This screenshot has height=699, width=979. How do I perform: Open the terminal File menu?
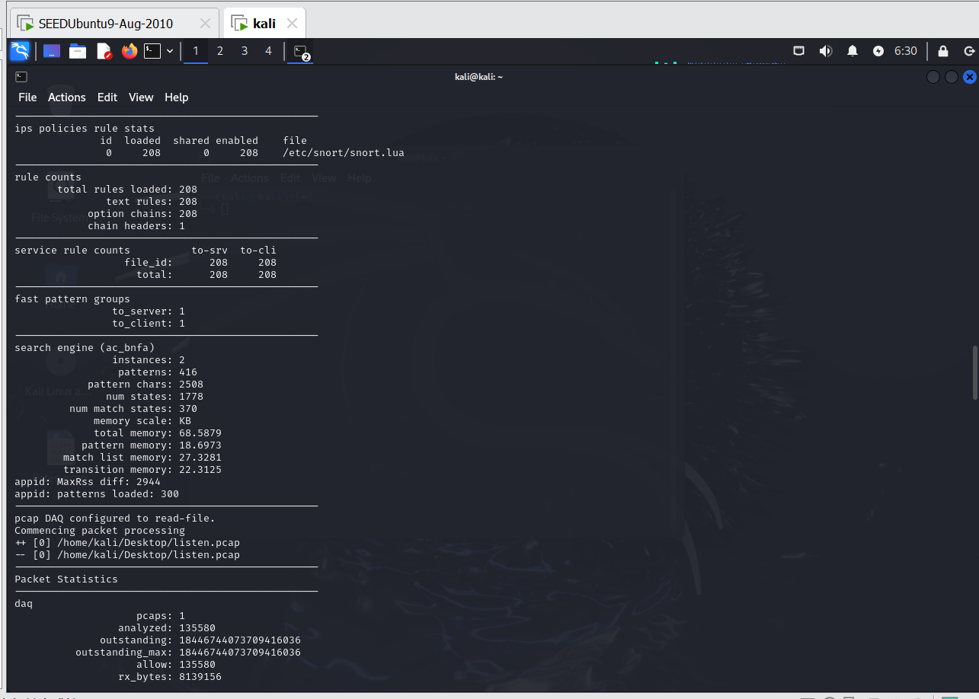tap(27, 97)
